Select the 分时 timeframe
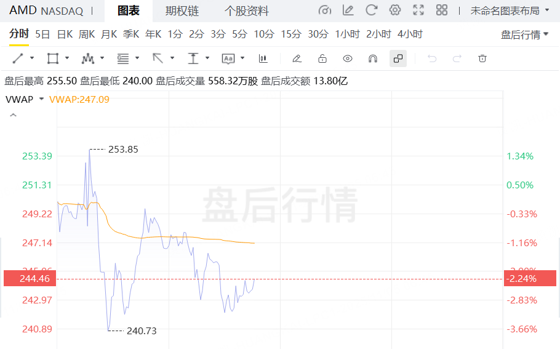 click(19, 34)
